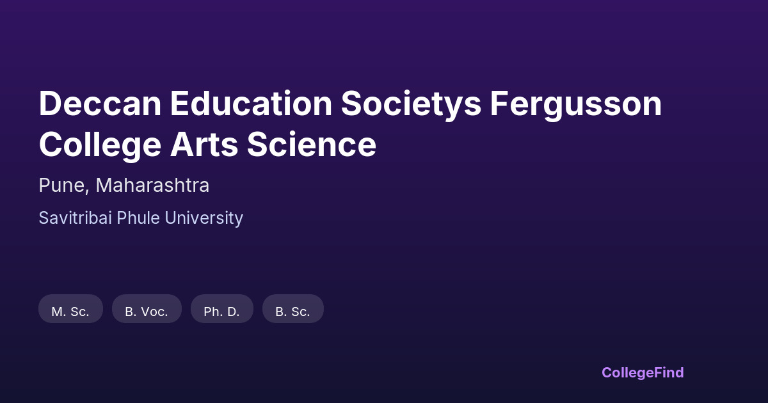Click the word Pune in the location
The width and height of the screenshot is (768, 403).
63,186
